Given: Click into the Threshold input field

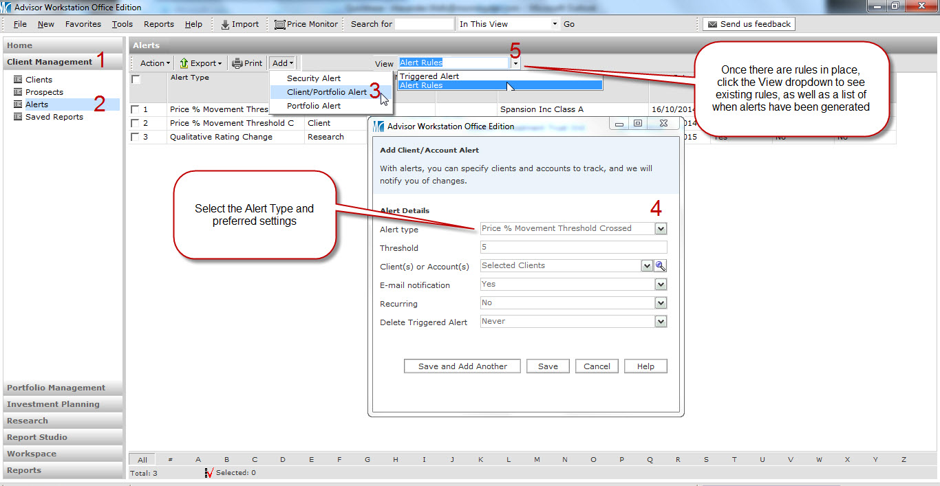Looking at the screenshot, I should 573,247.
